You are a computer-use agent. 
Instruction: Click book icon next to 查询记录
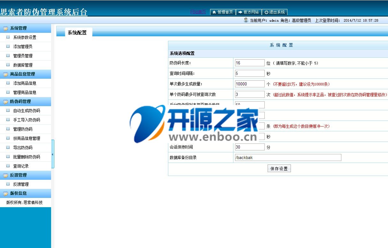pos(8,166)
